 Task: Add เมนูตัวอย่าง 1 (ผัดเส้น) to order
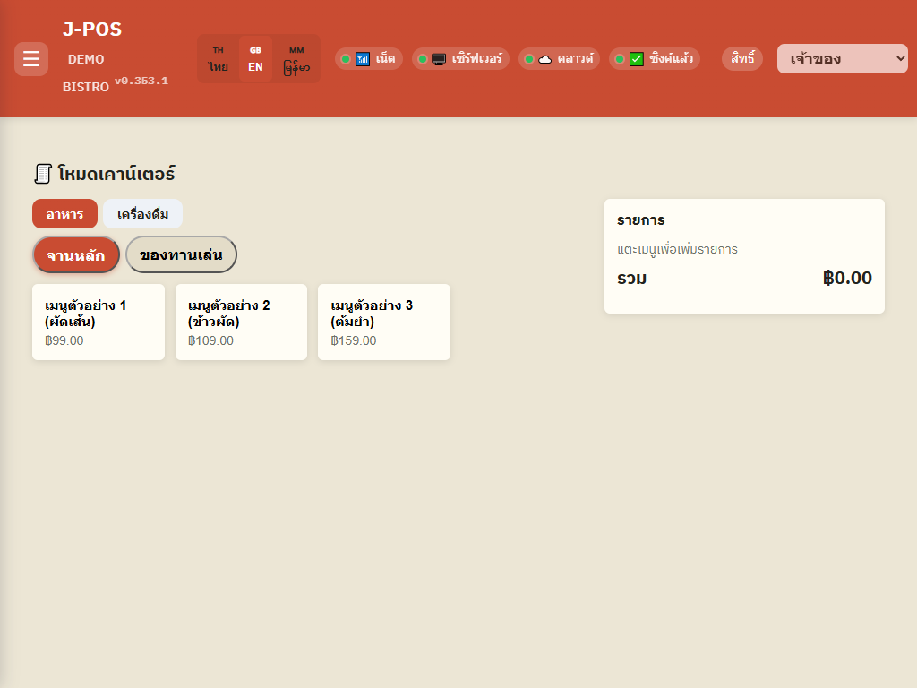(x=99, y=322)
